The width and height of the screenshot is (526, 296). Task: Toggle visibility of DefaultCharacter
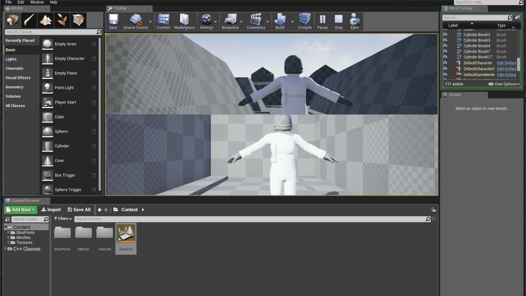[445, 63]
